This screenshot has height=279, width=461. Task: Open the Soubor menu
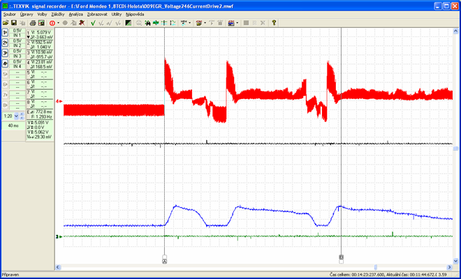coord(9,14)
